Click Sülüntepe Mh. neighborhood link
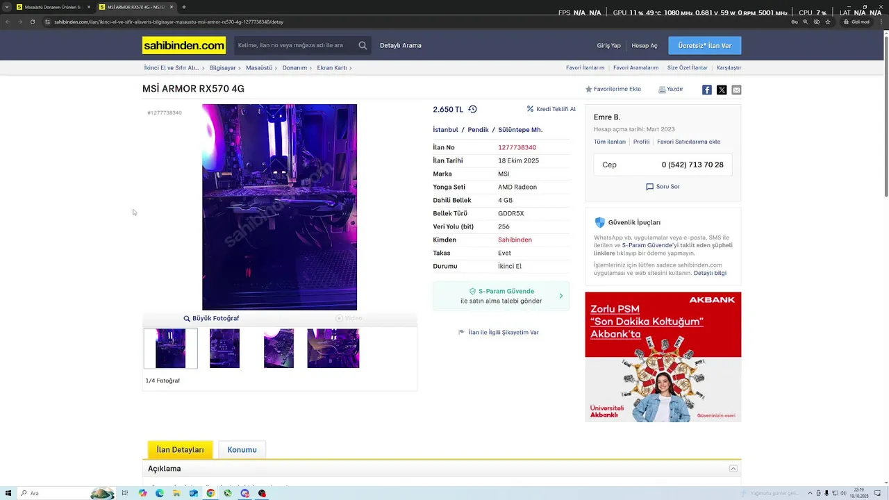This screenshot has width=889, height=500. tap(520, 130)
